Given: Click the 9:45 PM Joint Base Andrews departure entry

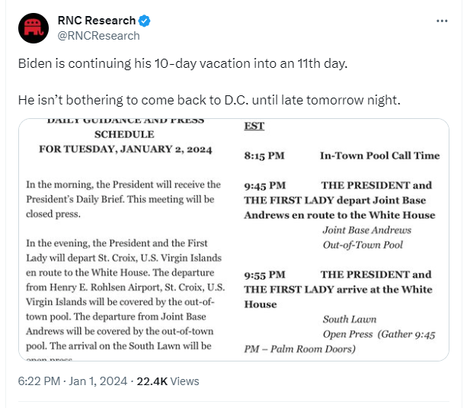Looking at the screenshot, I should click(340, 215).
